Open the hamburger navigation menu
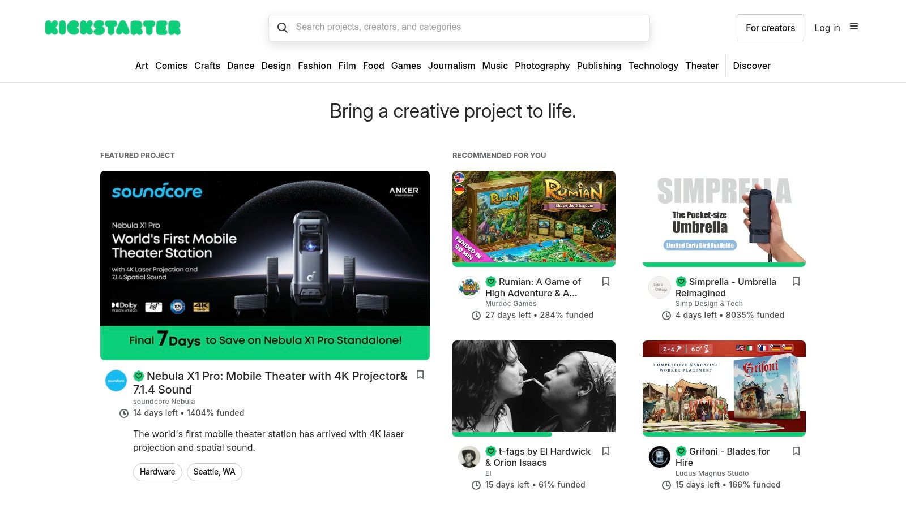Screen dimensions: 906x509 click(x=854, y=26)
